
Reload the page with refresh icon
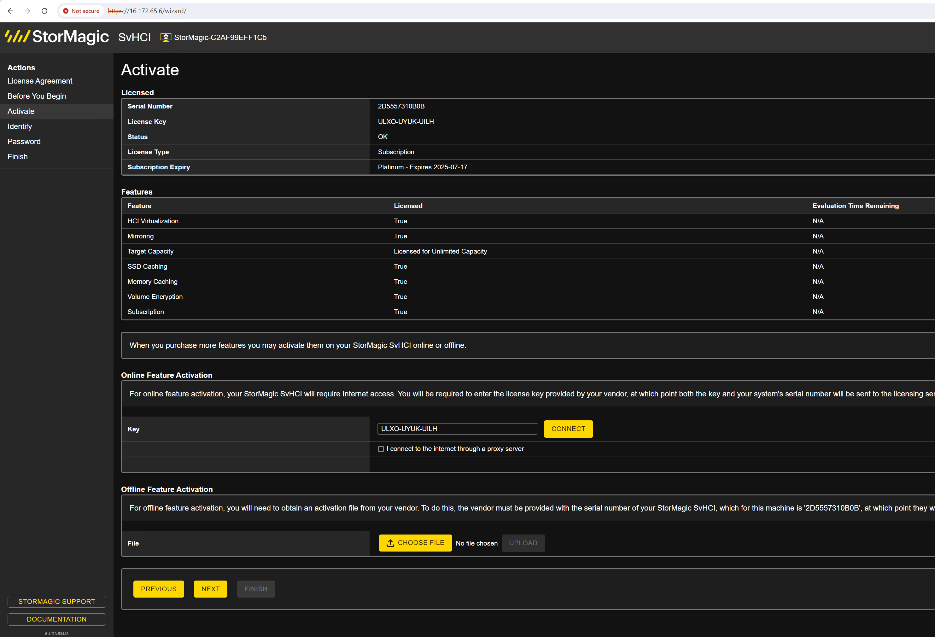(x=45, y=11)
